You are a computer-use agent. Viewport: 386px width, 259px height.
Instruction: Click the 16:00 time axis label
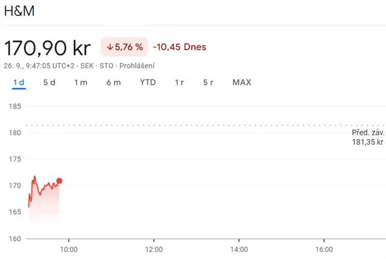tap(324, 248)
